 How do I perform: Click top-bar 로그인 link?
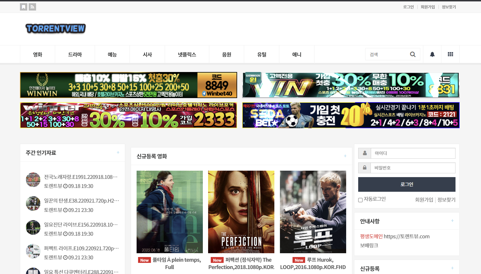(408, 7)
